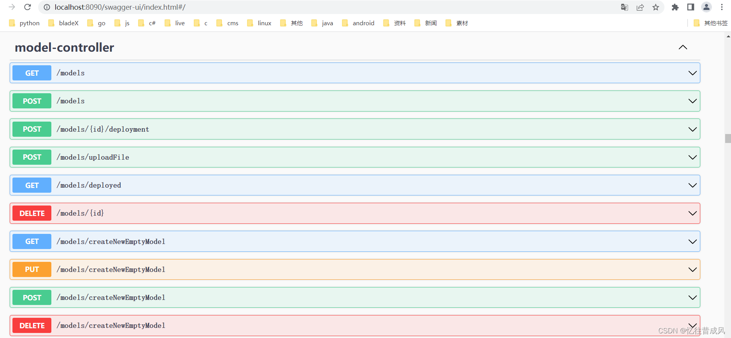Open the 资料 bookmarks folder
The height and width of the screenshot is (338, 731).
[394, 23]
